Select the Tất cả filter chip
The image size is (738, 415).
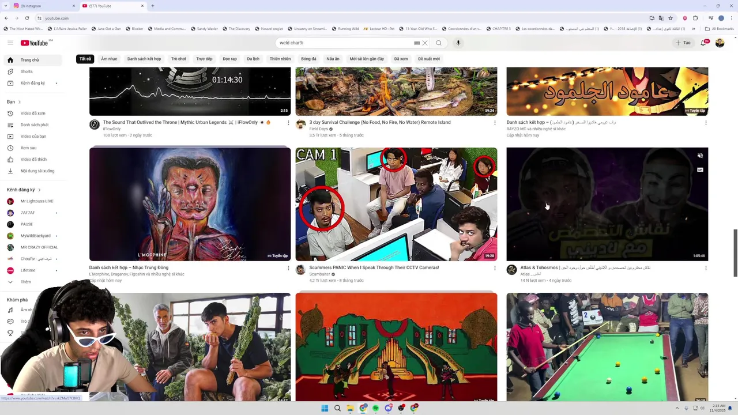(x=85, y=59)
